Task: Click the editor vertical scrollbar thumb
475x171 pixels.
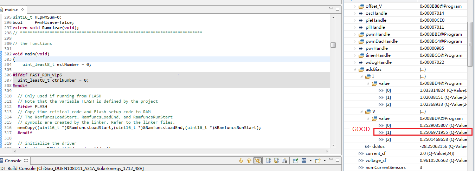Action: [x=333, y=45]
